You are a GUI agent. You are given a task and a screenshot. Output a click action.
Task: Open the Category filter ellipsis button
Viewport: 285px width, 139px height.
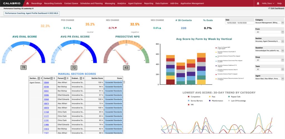(282, 23)
